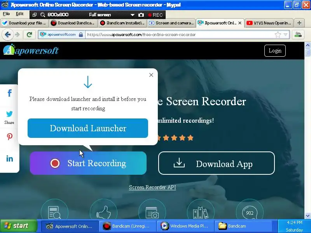Expand the Full screen mode dropdown arrow
The image size is (311, 233).
[x=133, y=15]
